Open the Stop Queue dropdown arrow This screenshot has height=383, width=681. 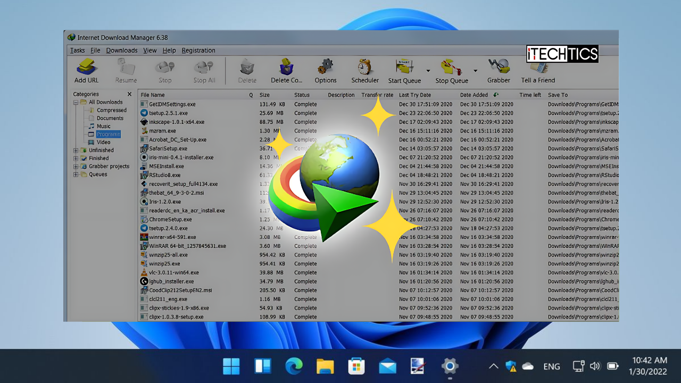(475, 71)
